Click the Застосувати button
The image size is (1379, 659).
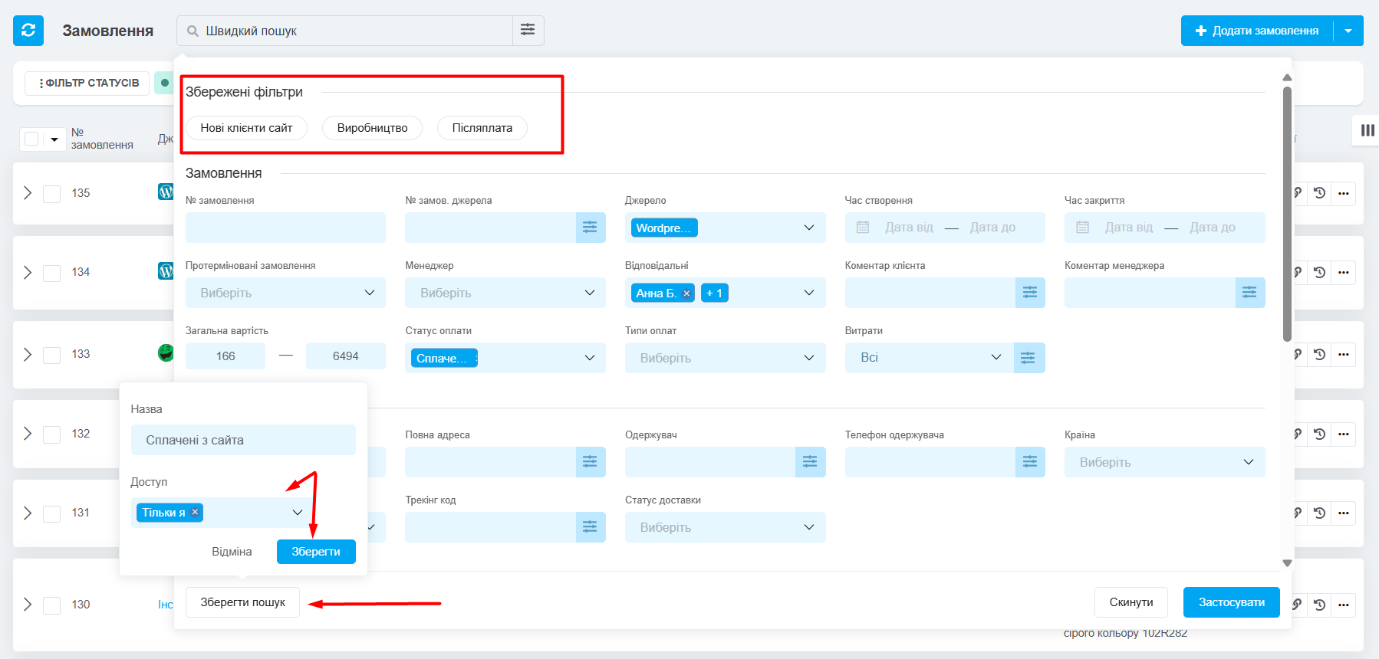[1231, 602]
